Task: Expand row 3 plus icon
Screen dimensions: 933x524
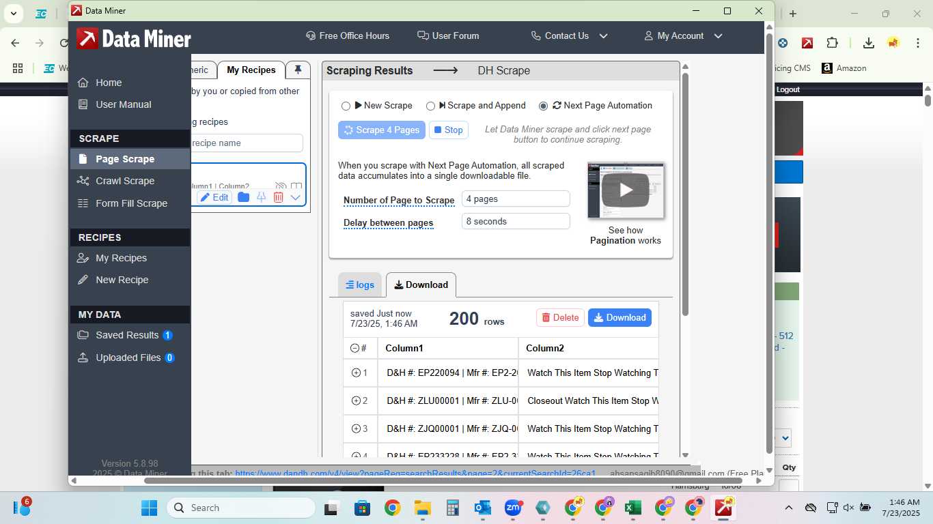Action: pyautogui.click(x=356, y=428)
